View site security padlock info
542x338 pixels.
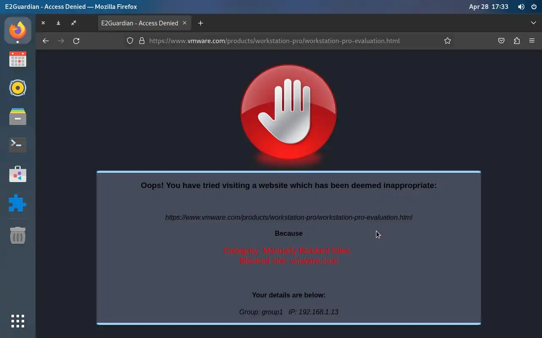pos(142,41)
